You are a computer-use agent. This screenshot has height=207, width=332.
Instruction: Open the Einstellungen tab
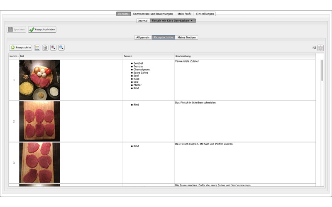(205, 14)
